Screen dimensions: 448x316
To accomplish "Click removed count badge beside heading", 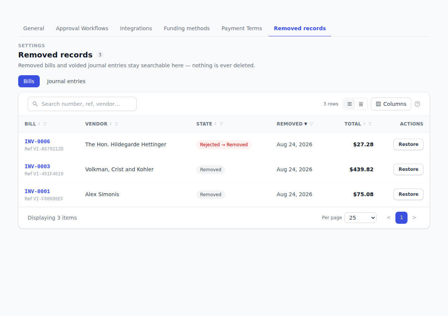I will [x=100, y=54].
